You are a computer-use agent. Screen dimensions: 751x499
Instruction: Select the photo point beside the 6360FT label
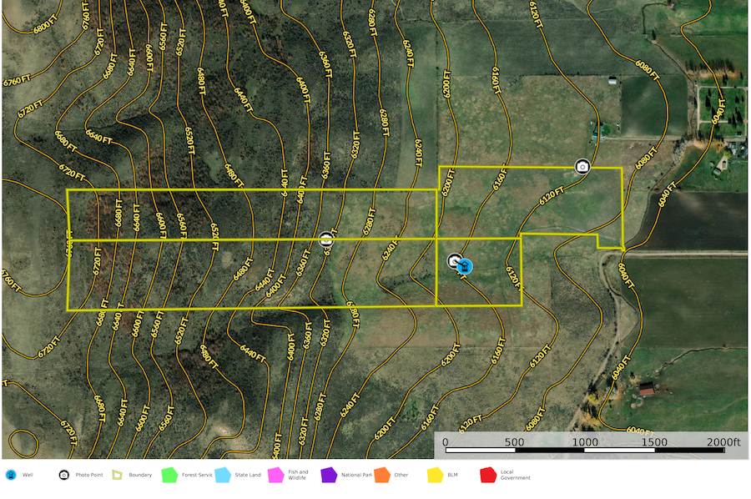pos(326,239)
